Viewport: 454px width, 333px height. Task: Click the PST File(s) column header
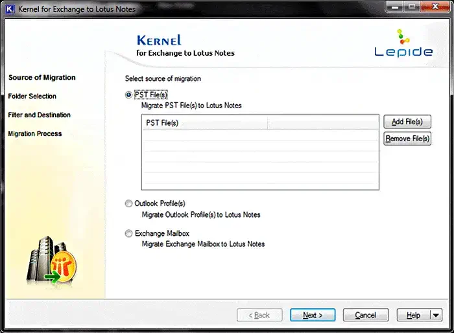[205, 122]
